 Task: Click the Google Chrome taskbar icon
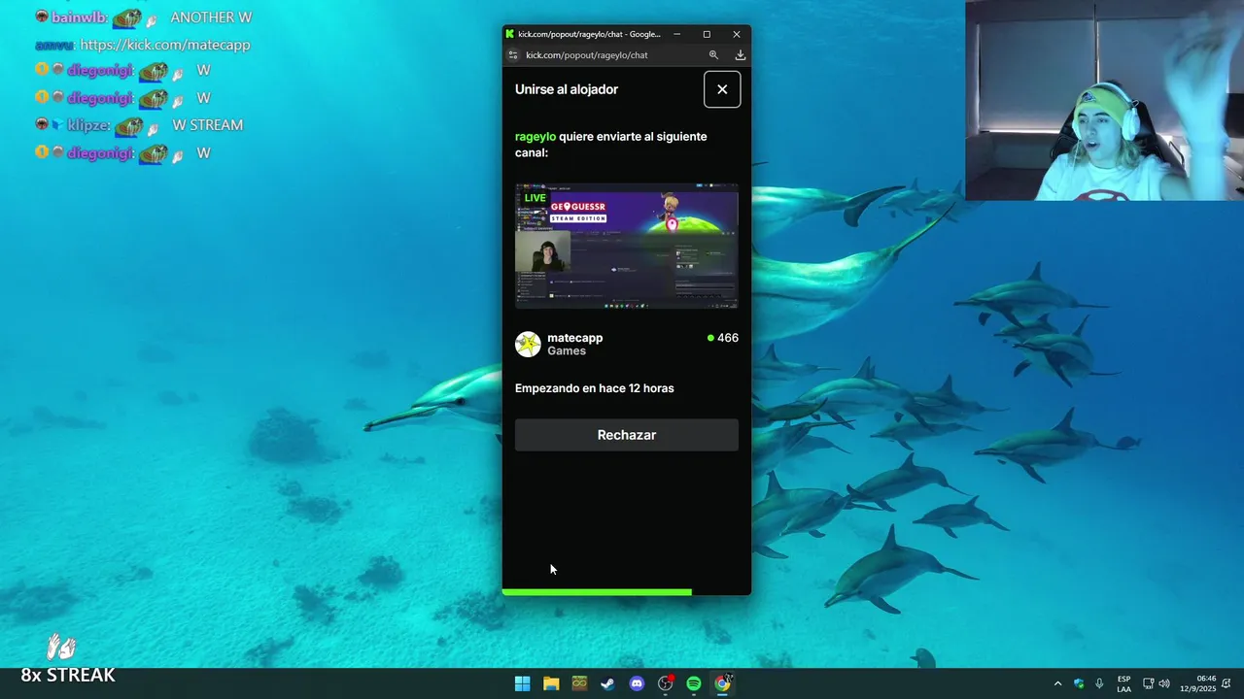coord(722,683)
